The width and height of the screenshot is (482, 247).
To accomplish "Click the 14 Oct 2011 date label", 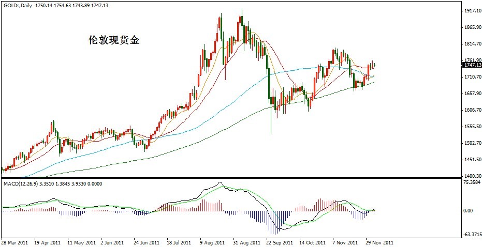I will pyautogui.click(x=312, y=242).
